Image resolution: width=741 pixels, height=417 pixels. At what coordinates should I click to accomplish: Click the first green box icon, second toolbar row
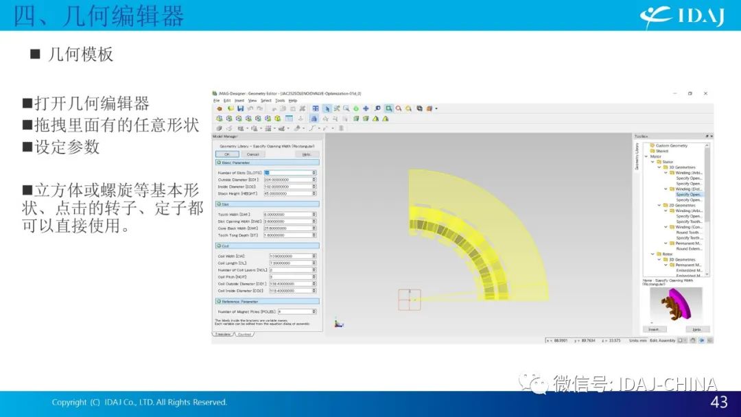[356, 119]
